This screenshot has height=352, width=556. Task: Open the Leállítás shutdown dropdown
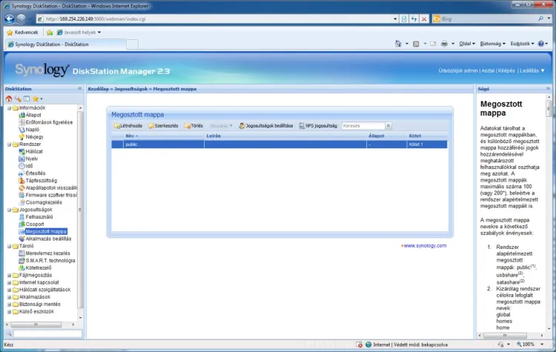click(533, 70)
